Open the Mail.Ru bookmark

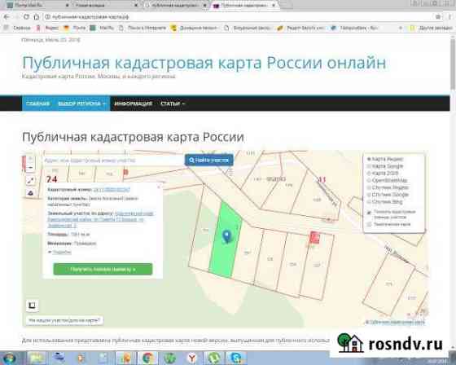click(102, 28)
